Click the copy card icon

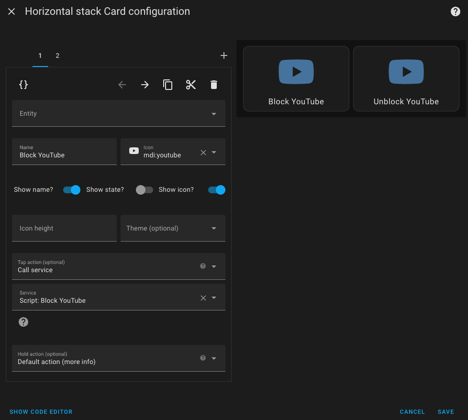click(x=168, y=85)
